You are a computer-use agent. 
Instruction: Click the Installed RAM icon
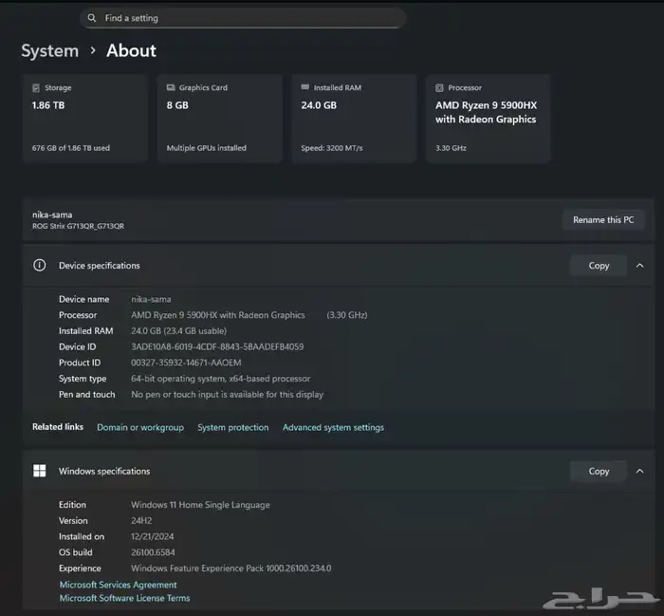305,87
